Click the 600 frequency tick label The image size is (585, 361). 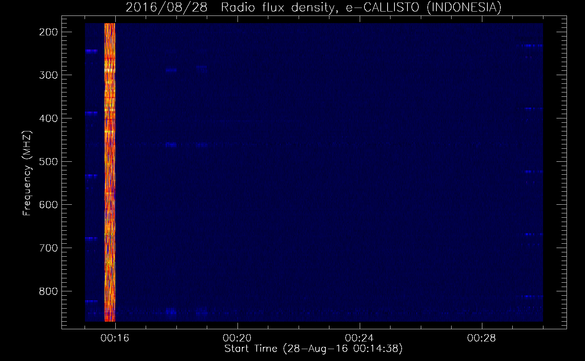pyautogui.click(x=48, y=205)
